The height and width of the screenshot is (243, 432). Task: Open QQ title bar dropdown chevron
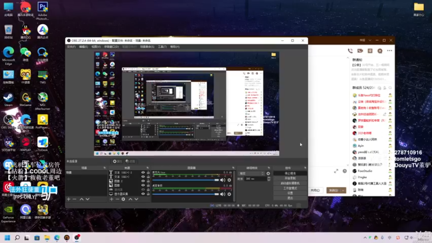(370, 40)
